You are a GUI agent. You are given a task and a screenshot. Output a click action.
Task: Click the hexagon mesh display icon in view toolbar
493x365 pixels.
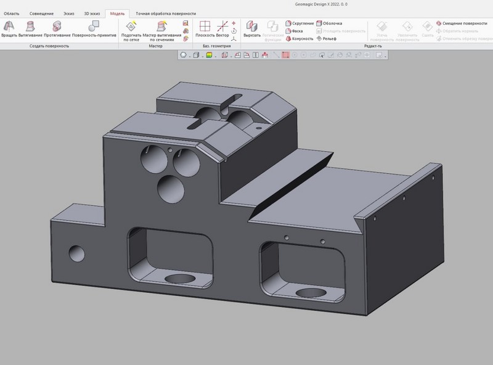183,55
